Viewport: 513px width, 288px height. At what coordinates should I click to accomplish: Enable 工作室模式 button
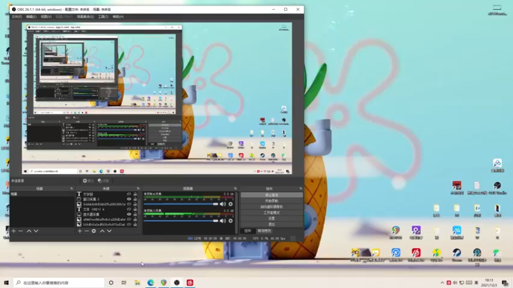(271, 212)
